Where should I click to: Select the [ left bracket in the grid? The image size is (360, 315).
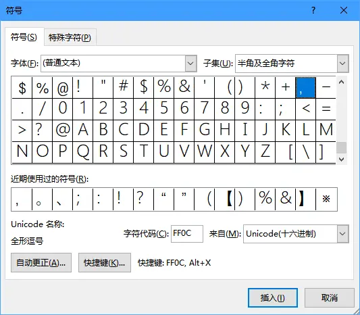click(x=286, y=152)
